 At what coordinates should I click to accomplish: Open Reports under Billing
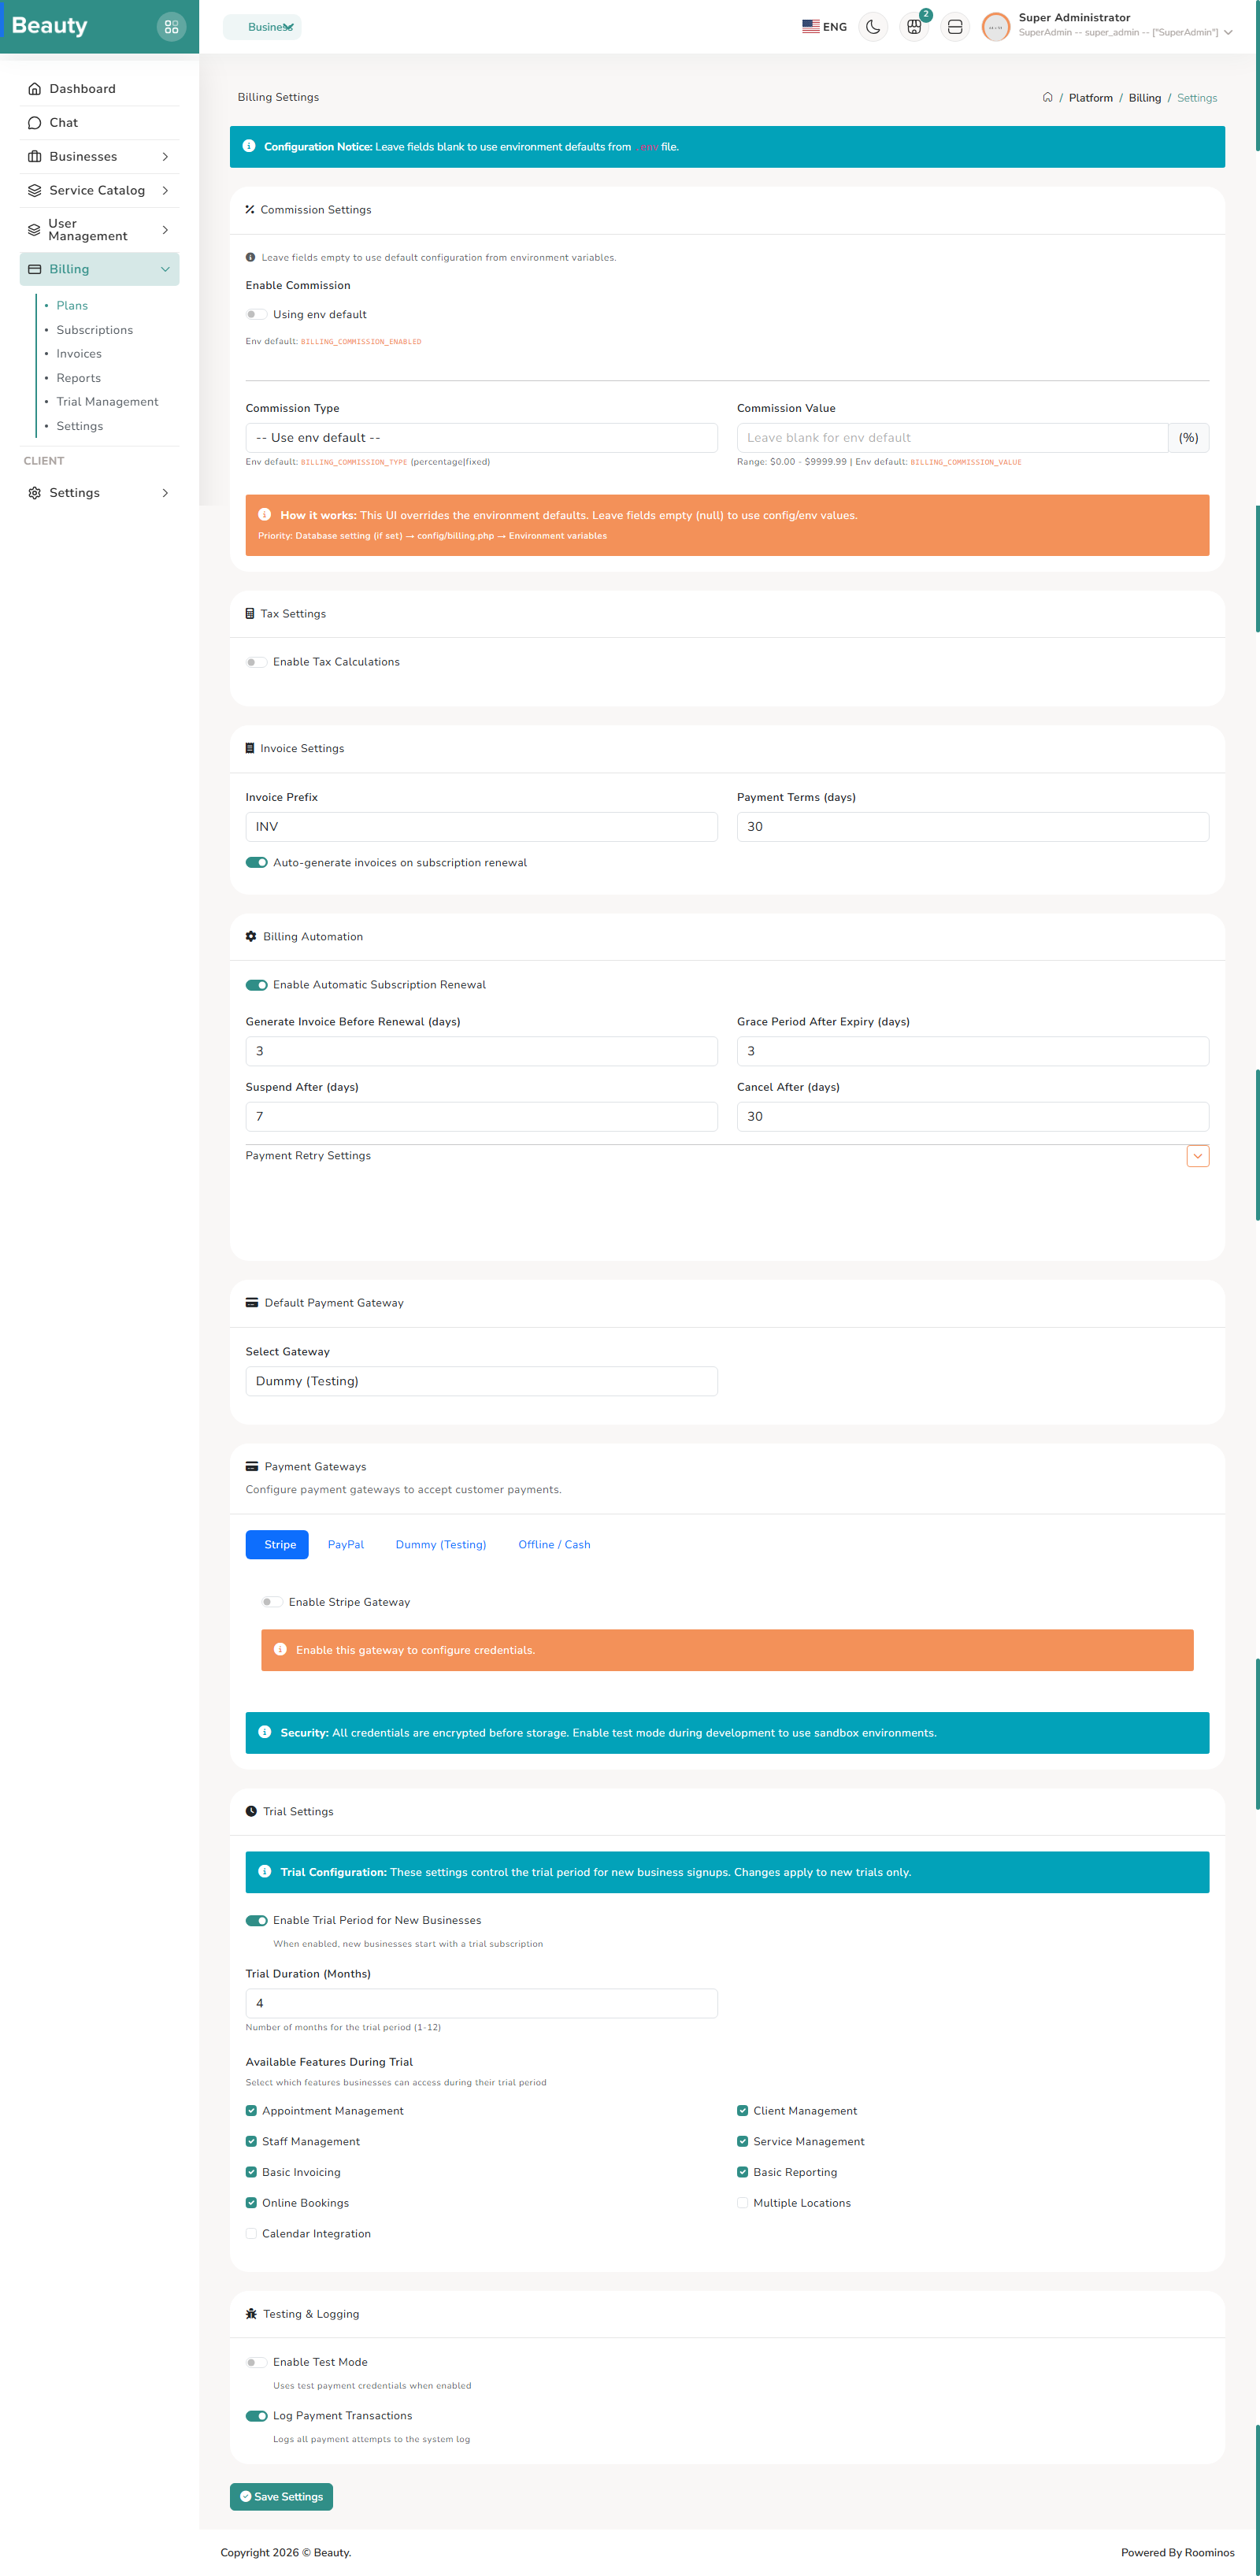pyautogui.click(x=79, y=378)
